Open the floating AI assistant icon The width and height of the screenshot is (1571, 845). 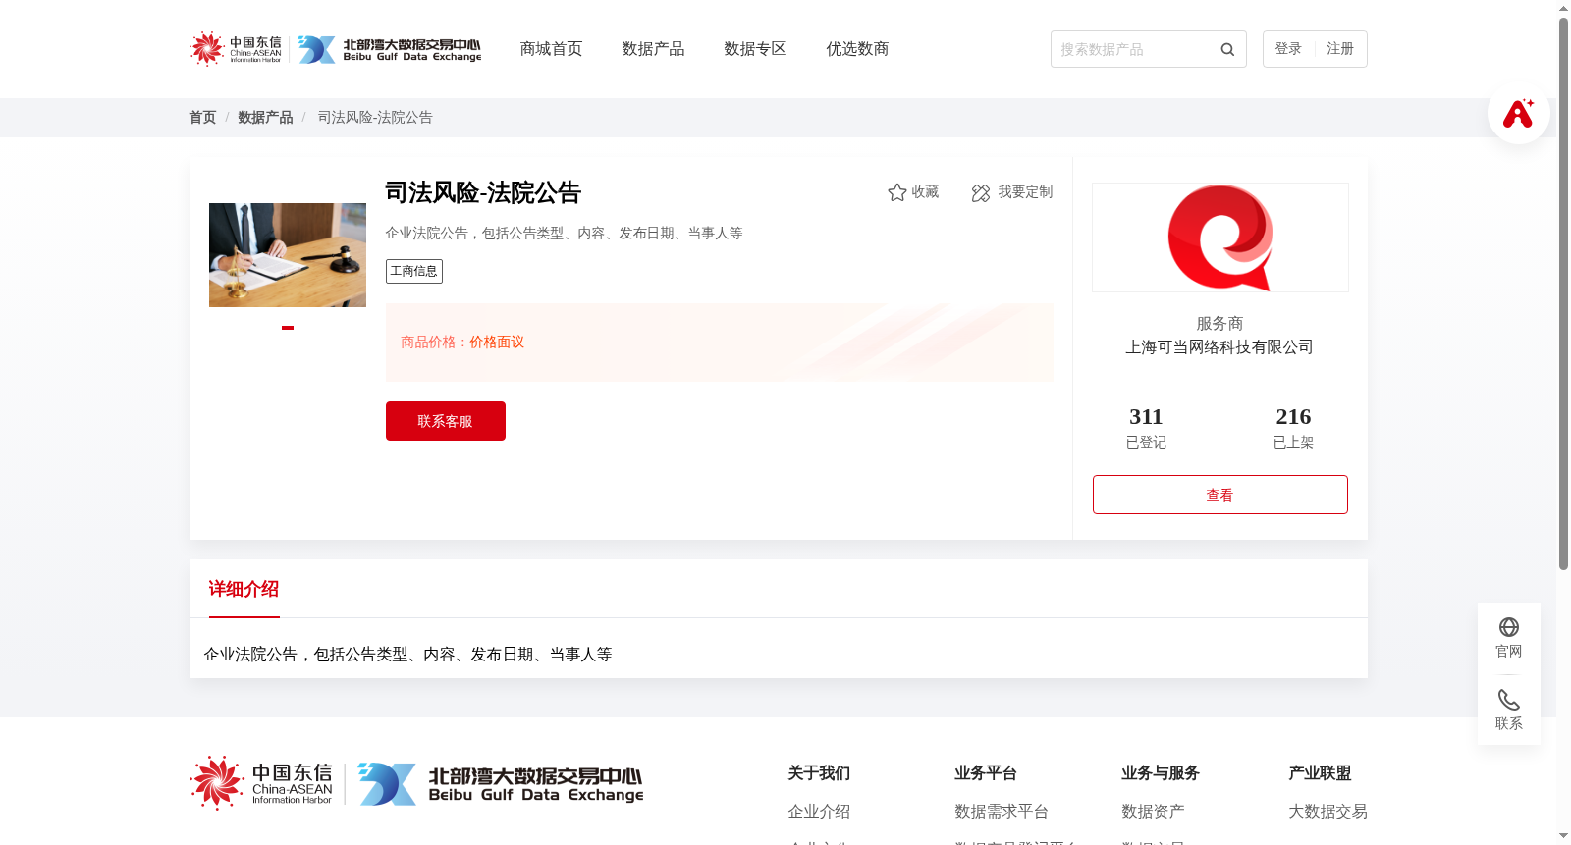point(1518,113)
